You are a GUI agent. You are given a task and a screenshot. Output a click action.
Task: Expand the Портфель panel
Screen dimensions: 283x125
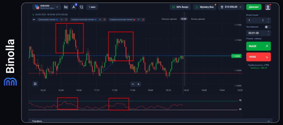268,121
